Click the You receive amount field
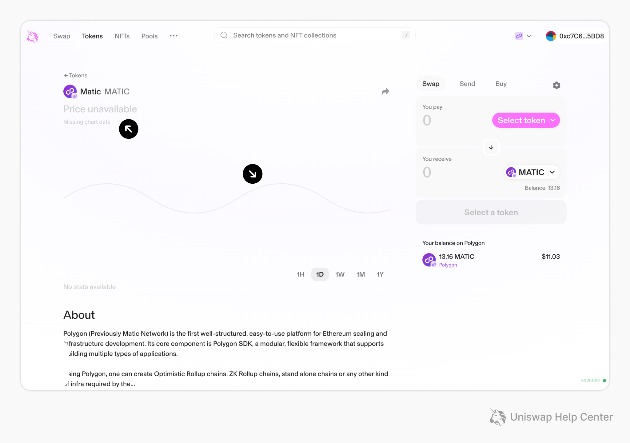Image resolution: width=630 pixels, height=443 pixels. pyautogui.click(x=427, y=172)
